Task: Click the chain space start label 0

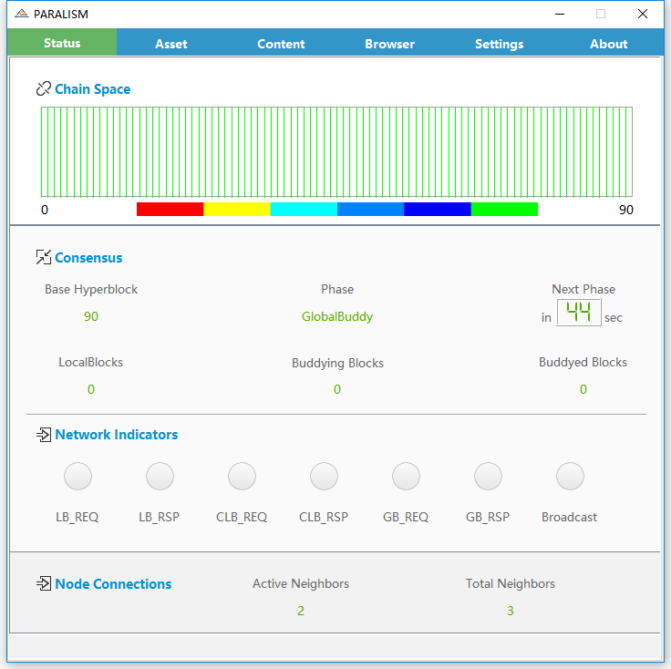Action: pos(45,210)
